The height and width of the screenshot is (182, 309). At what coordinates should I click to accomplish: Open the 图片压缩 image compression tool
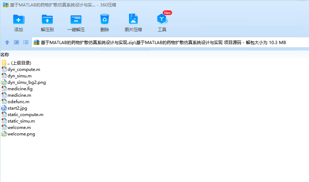(133, 19)
